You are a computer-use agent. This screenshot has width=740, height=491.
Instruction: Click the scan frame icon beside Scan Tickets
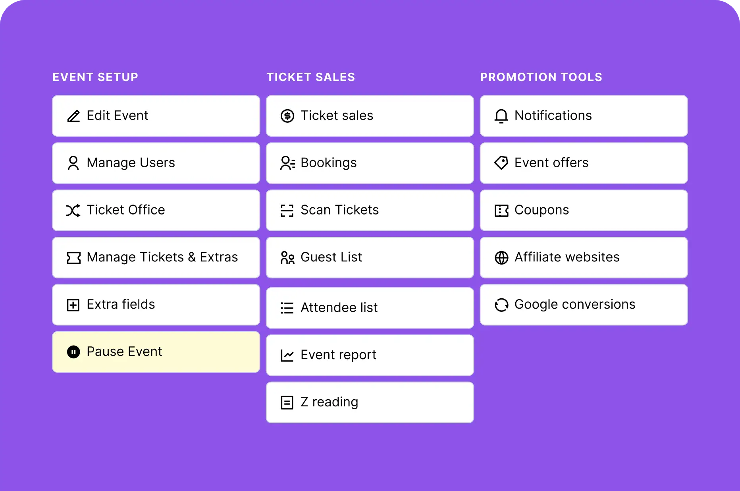tap(287, 210)
